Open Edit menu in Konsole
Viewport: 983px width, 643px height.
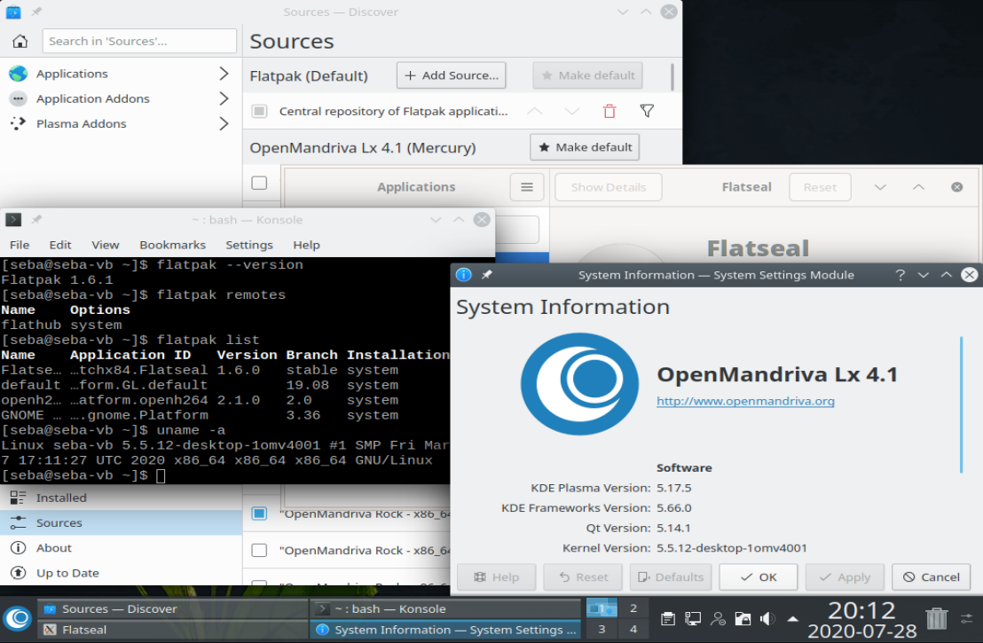click(x=60, y=245)
